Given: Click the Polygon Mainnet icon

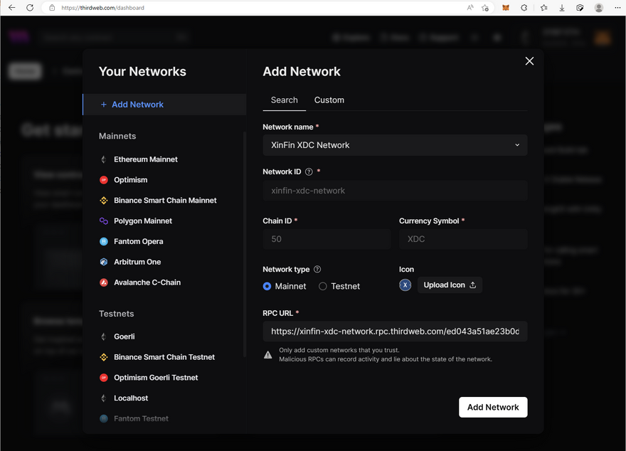Looking at the screenshot, I should (x=103, y=221).
